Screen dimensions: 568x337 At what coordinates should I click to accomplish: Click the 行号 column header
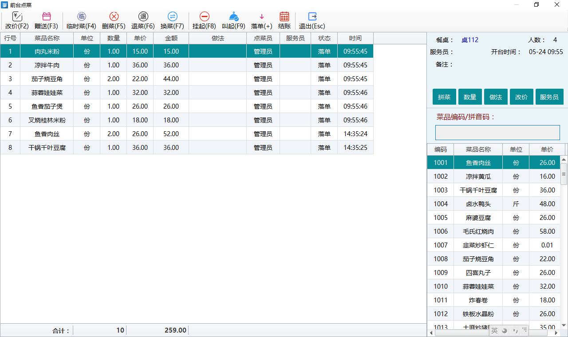click(10, 39)
